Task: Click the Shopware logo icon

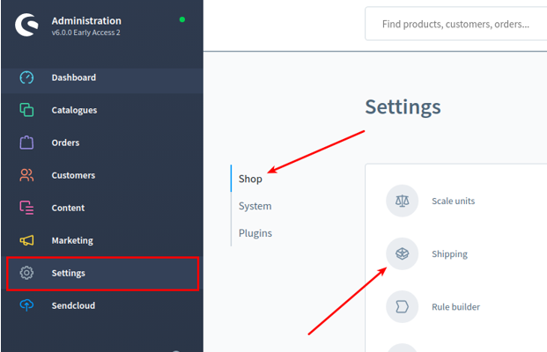Action: (26, 25)
